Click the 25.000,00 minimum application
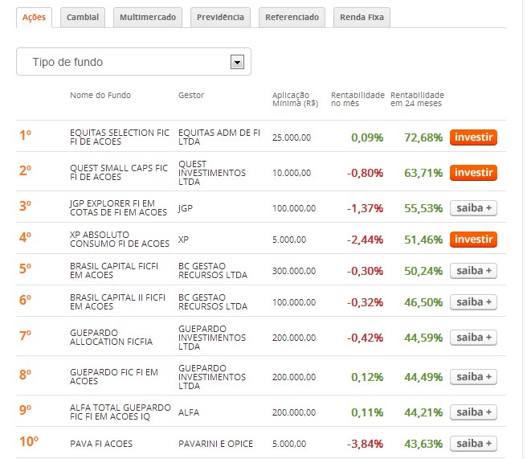Image resolution: width=527 pixels, height=459 pixels. point(292,137)
